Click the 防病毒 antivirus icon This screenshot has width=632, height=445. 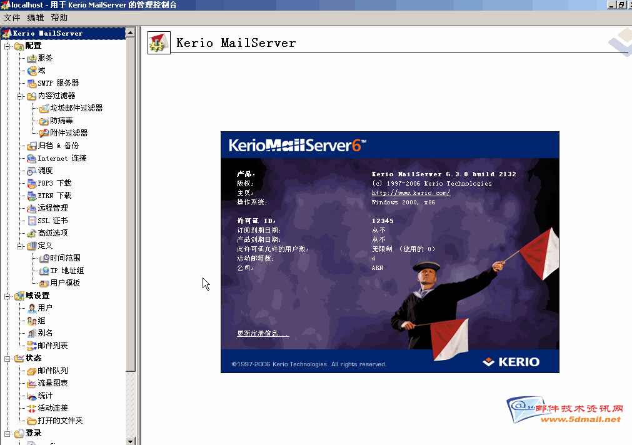tap(44, 121)
